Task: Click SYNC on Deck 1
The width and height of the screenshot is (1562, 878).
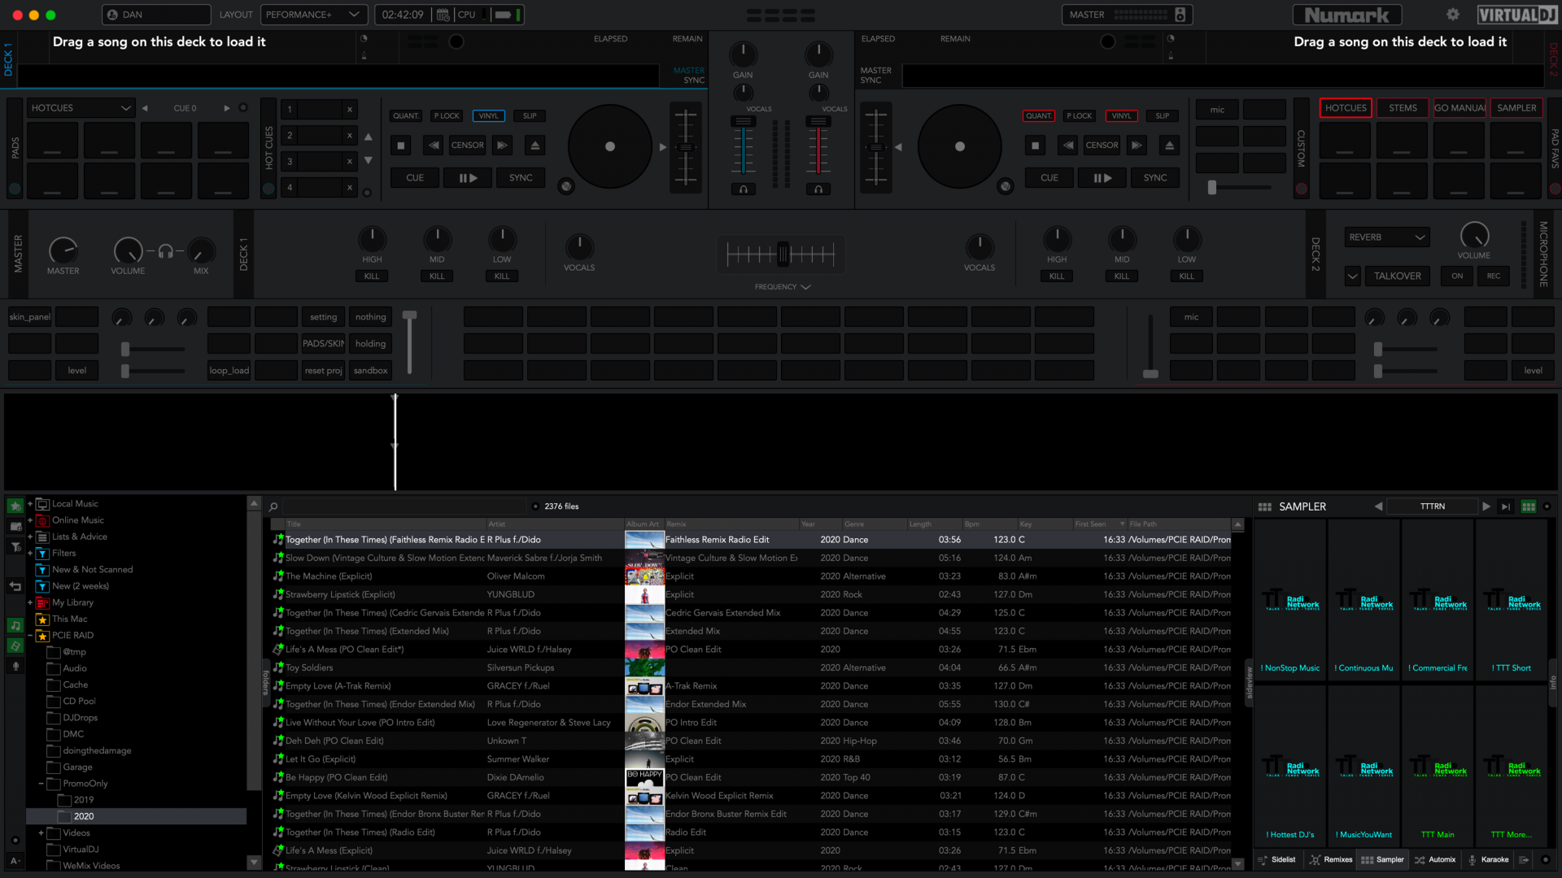Action: [x=521, y=178]
